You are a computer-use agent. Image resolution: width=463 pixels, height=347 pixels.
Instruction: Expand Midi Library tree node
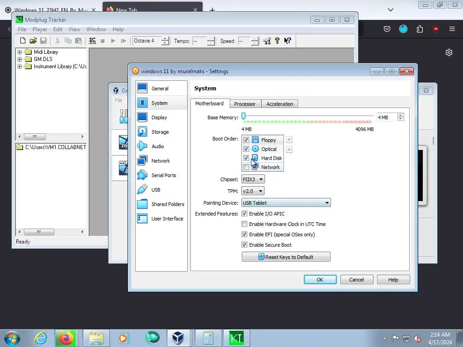pyautogui.click(x=19, y=52)
